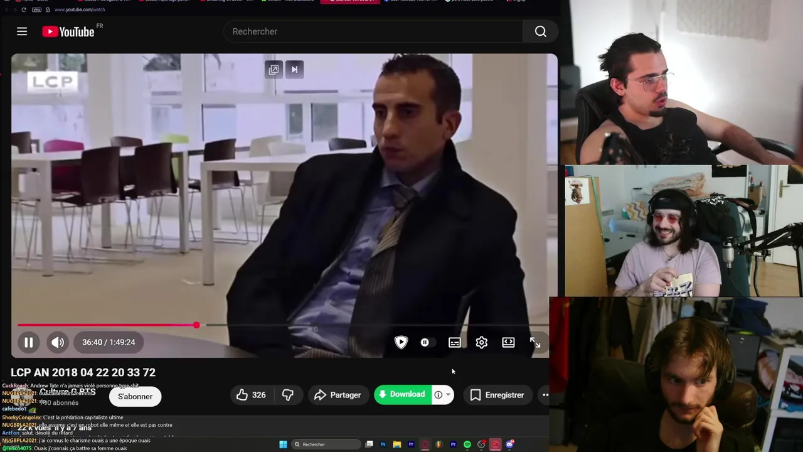Toggle subtitles in player controls
Screen dimensions: 803x452
pyautogui.click(x=455, y=342)
